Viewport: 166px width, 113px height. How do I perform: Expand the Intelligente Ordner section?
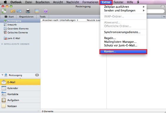(2, 44)
